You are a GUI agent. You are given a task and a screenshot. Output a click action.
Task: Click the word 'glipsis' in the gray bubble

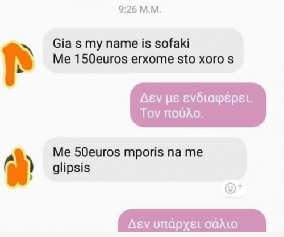(72, 168)
